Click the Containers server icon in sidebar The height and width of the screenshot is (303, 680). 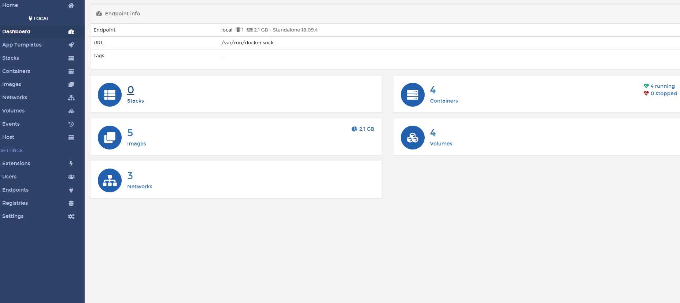click(x=71, y=71)
